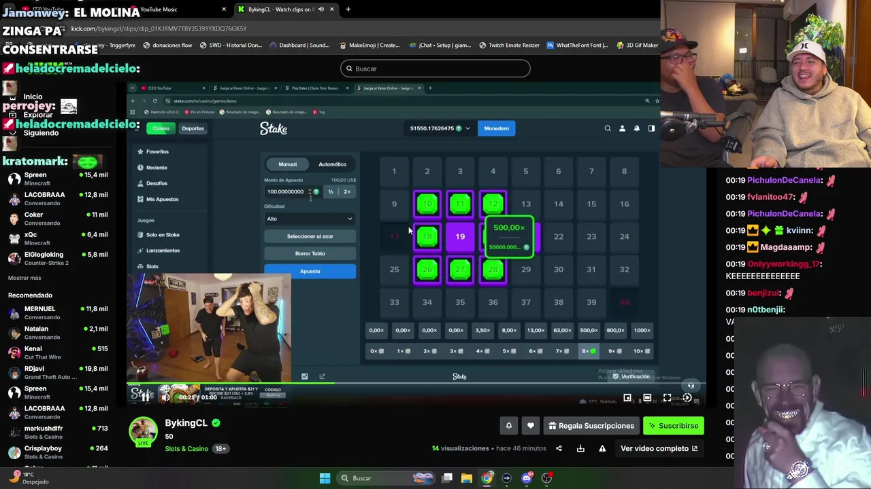Open the 3D Gif Maker bookmark
Screen dimensions: 871x489
pyautogui.click(x=637, y=46)
